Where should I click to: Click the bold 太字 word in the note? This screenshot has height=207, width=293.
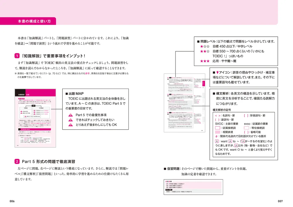coord(24,77)
